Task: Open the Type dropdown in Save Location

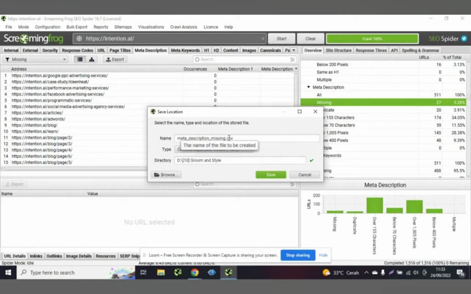Action: 214,149
